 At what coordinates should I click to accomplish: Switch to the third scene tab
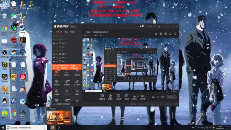click(x=72, y=32)
